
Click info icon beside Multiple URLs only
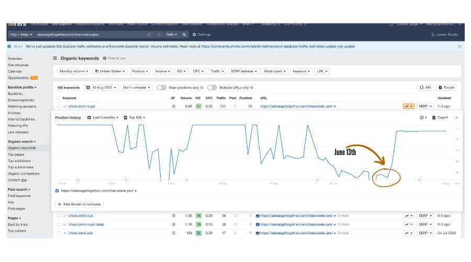pyautogui.click(x=252, y=88)
